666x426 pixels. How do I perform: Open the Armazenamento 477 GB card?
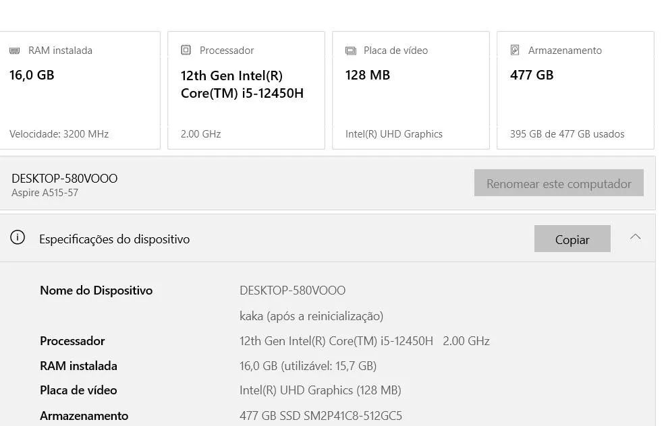pos(576,90)
